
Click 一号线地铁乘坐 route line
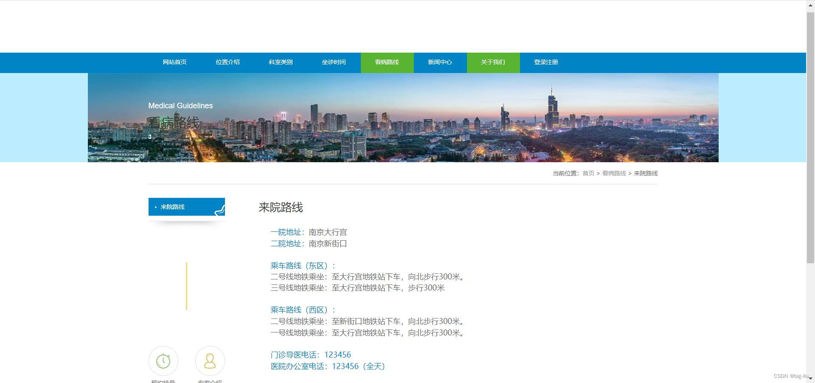(368, 333)
